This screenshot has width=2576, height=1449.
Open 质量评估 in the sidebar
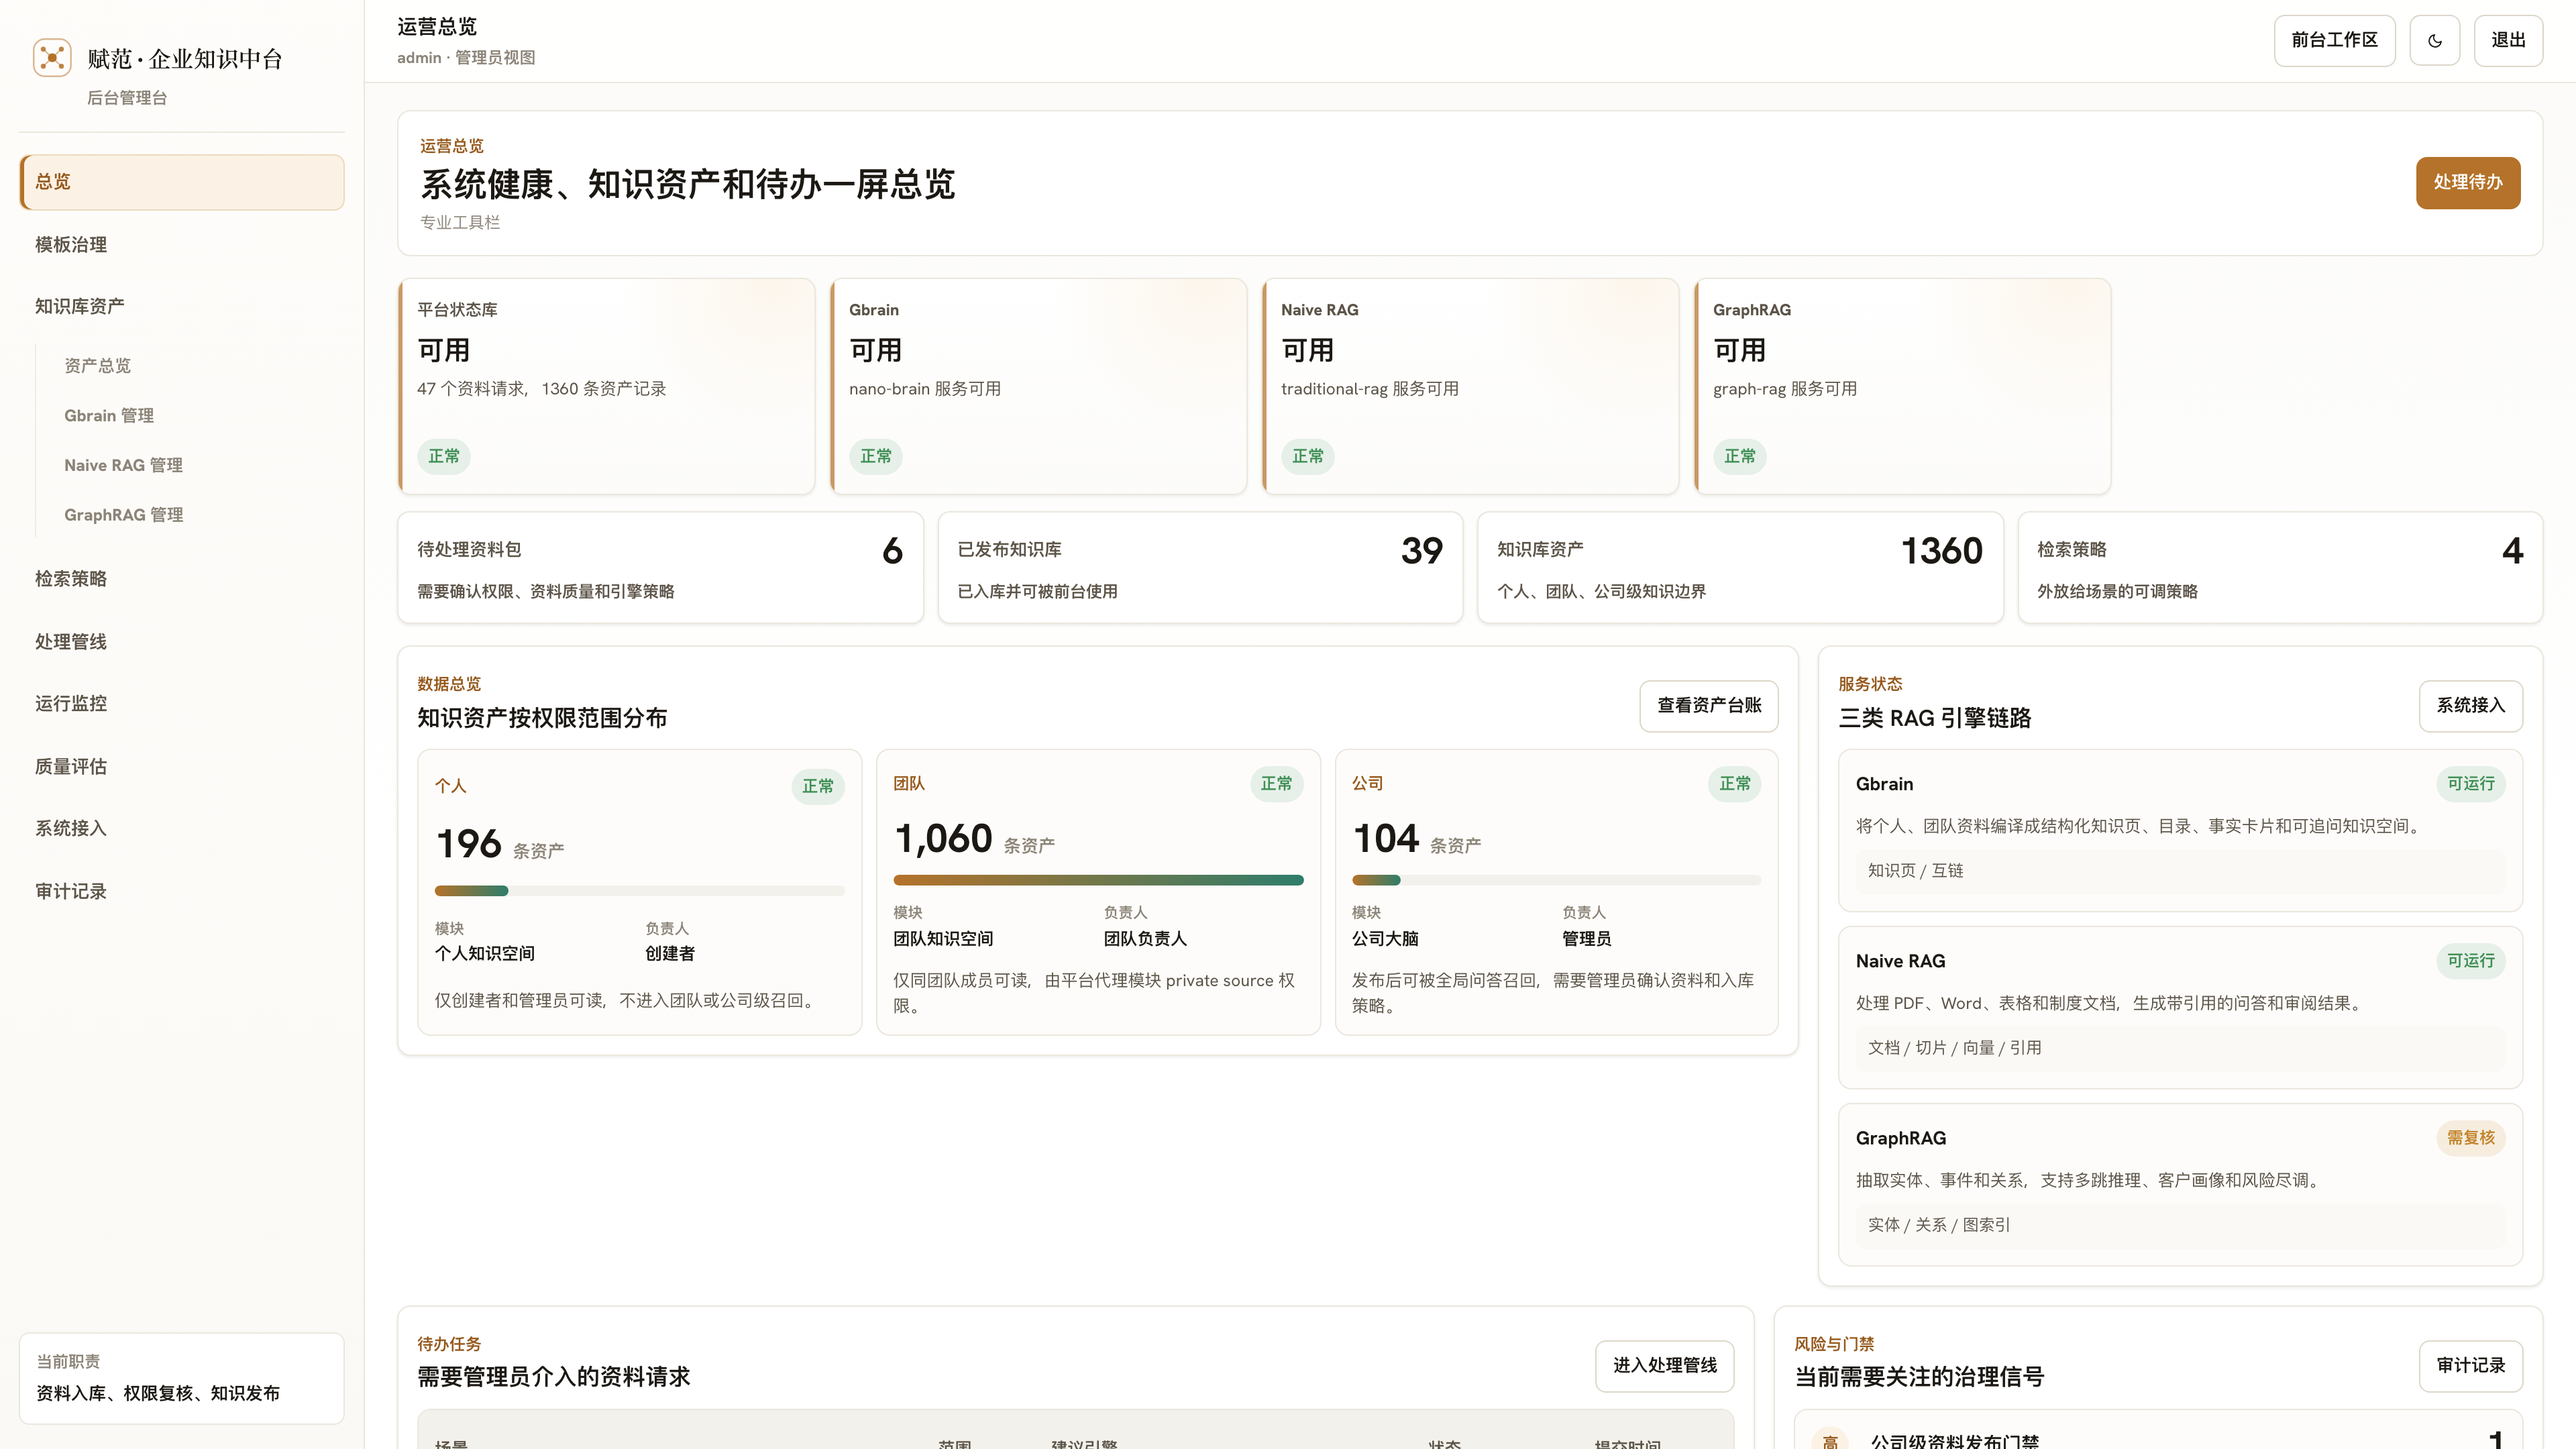(x=182, y=767)
